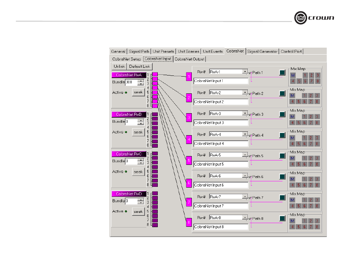Screen dimensions: 350x270
Task: Toggle channel 8 in Input Path 1 Mix Map
Action: pos(317,81)
